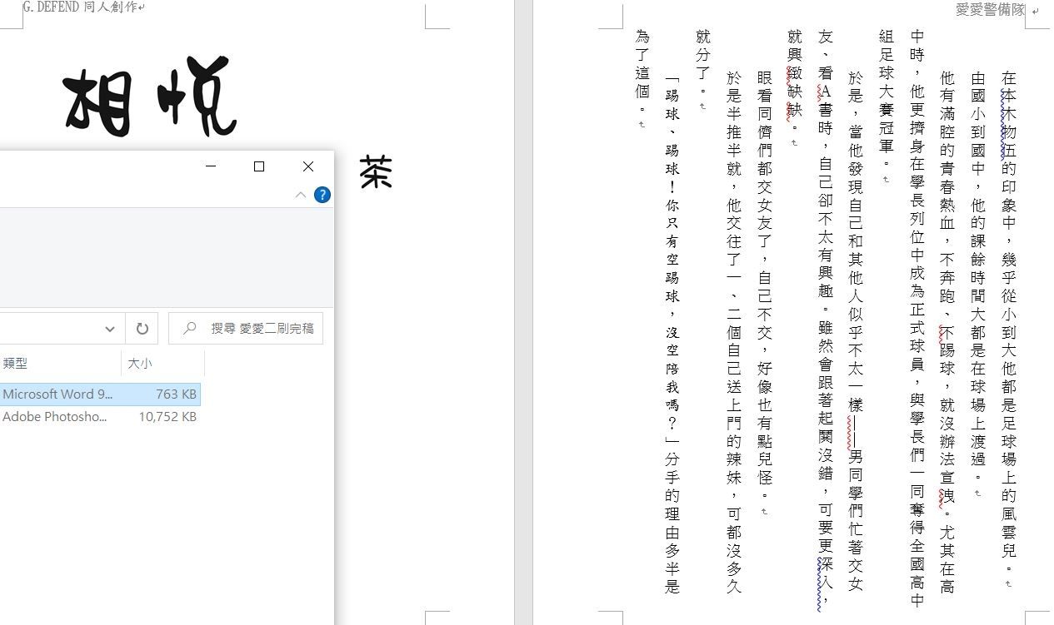Collapse the Explorer ribbon with the chevron

301,195
